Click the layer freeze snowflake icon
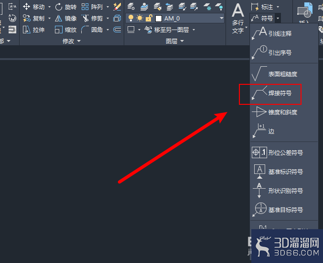Viewport: 323px width, 263px height. (x=207, y=6)
